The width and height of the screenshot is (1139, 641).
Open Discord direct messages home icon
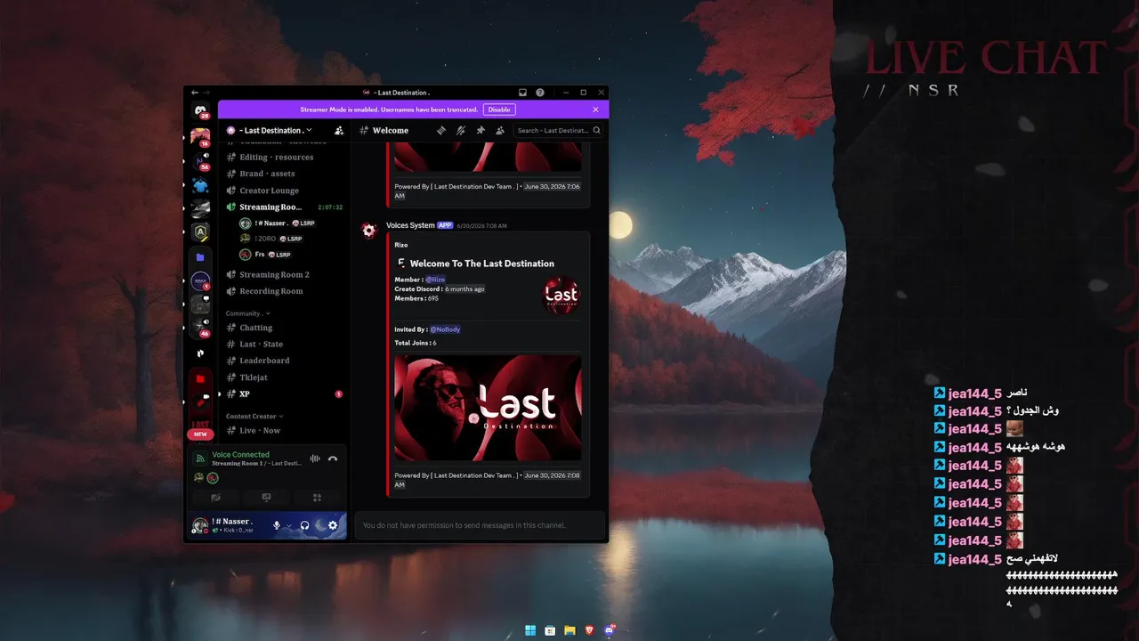pyautogui.click(x=201, y=110)
